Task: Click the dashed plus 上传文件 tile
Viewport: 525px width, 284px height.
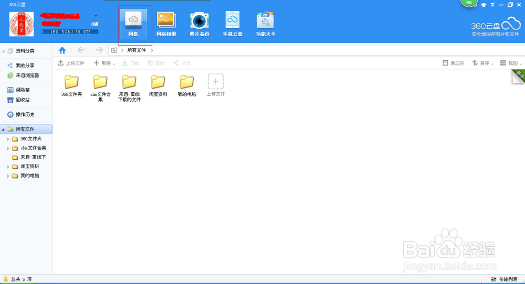Action: [216, 82]
